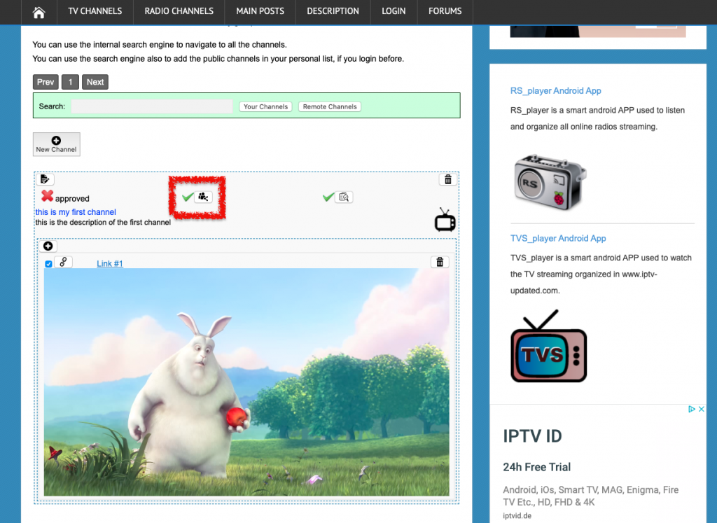Show Your Channels

265,106
